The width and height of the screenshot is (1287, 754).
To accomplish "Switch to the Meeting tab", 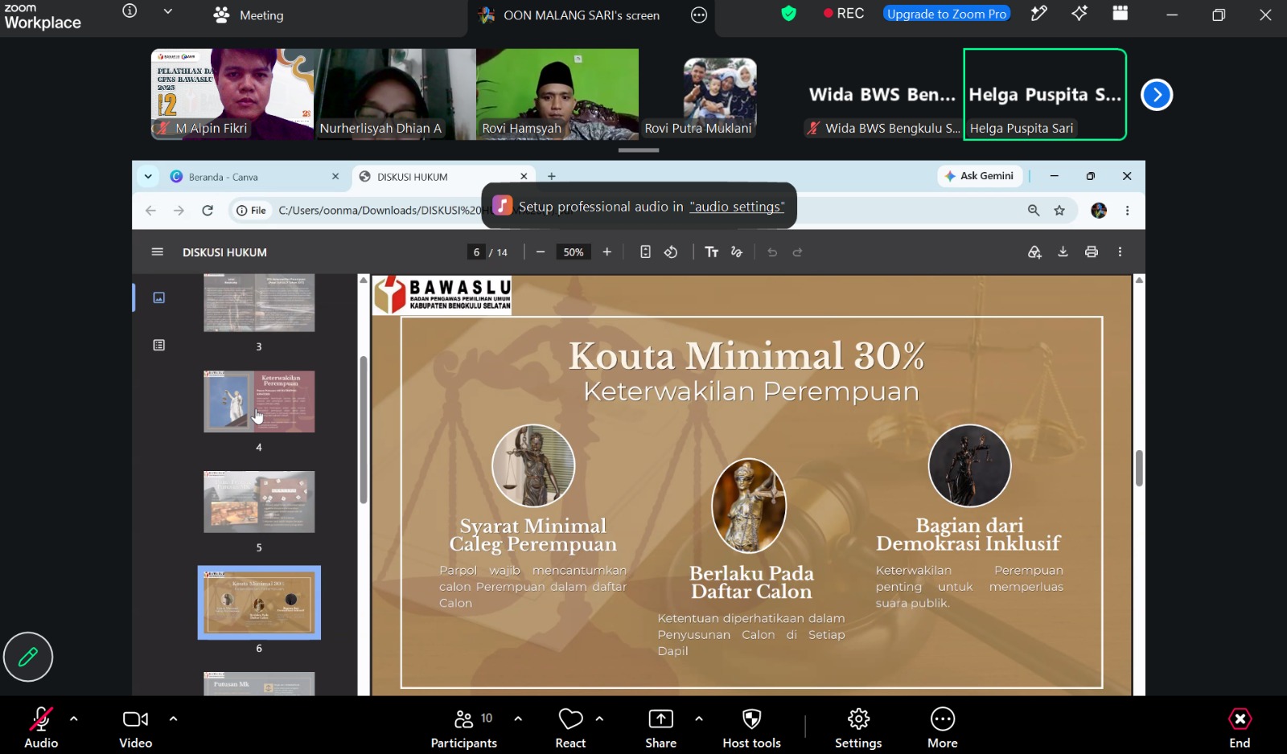I will (x=249, y=15).
